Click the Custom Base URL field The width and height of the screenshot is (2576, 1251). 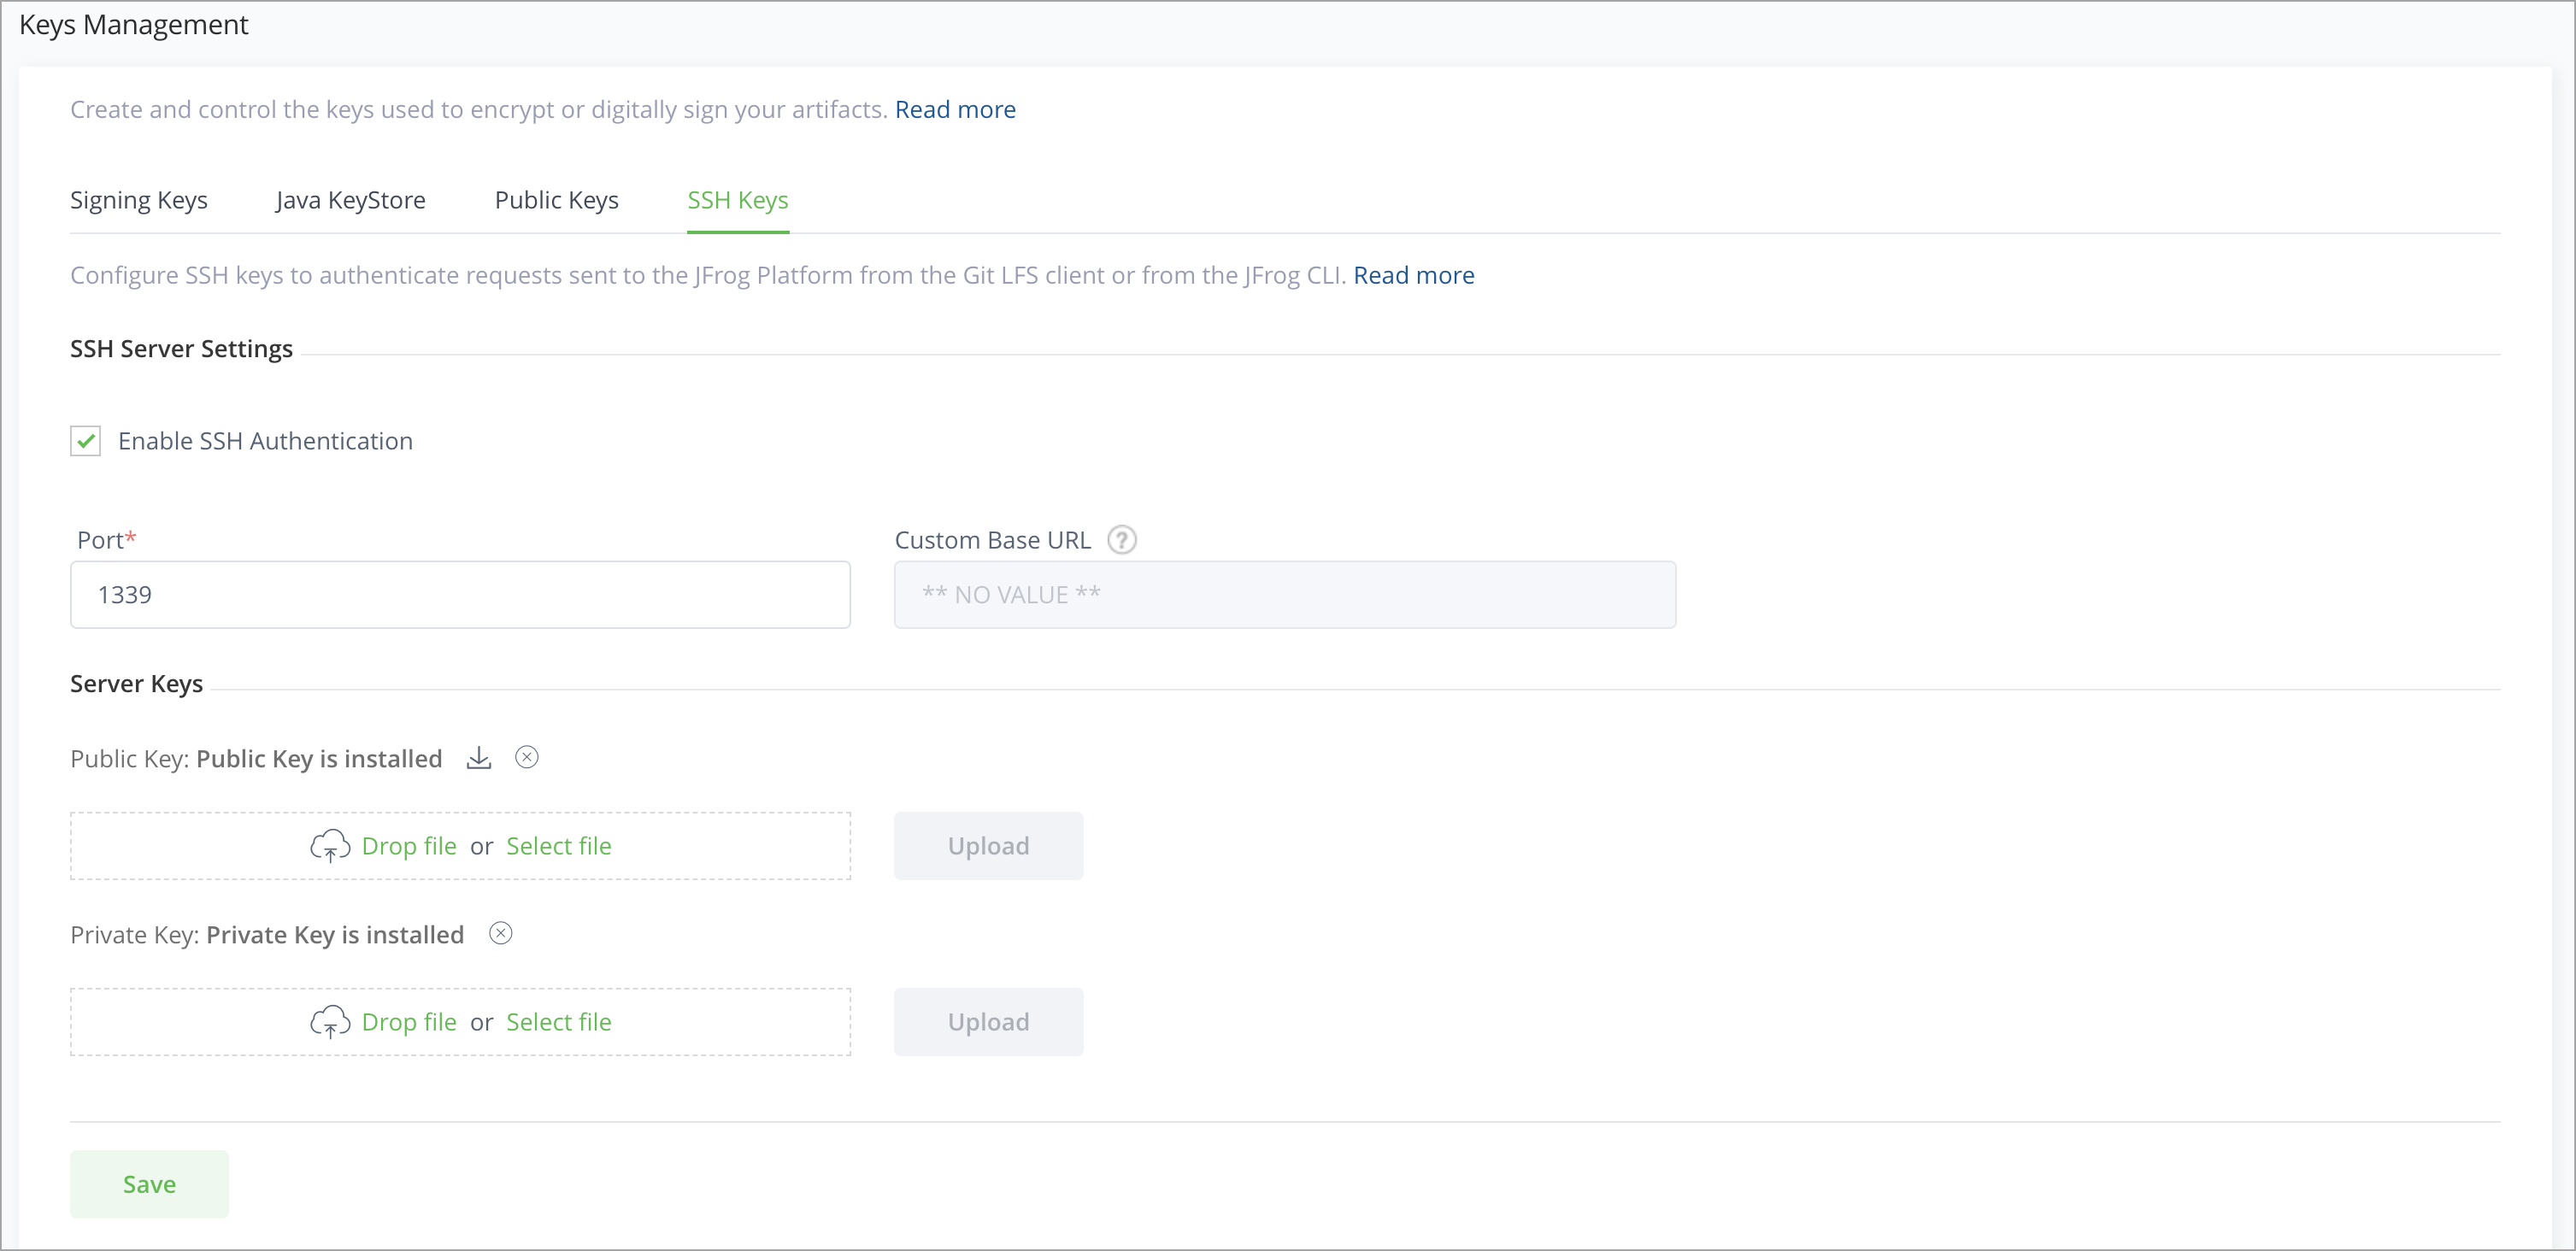coord(1284,595)
